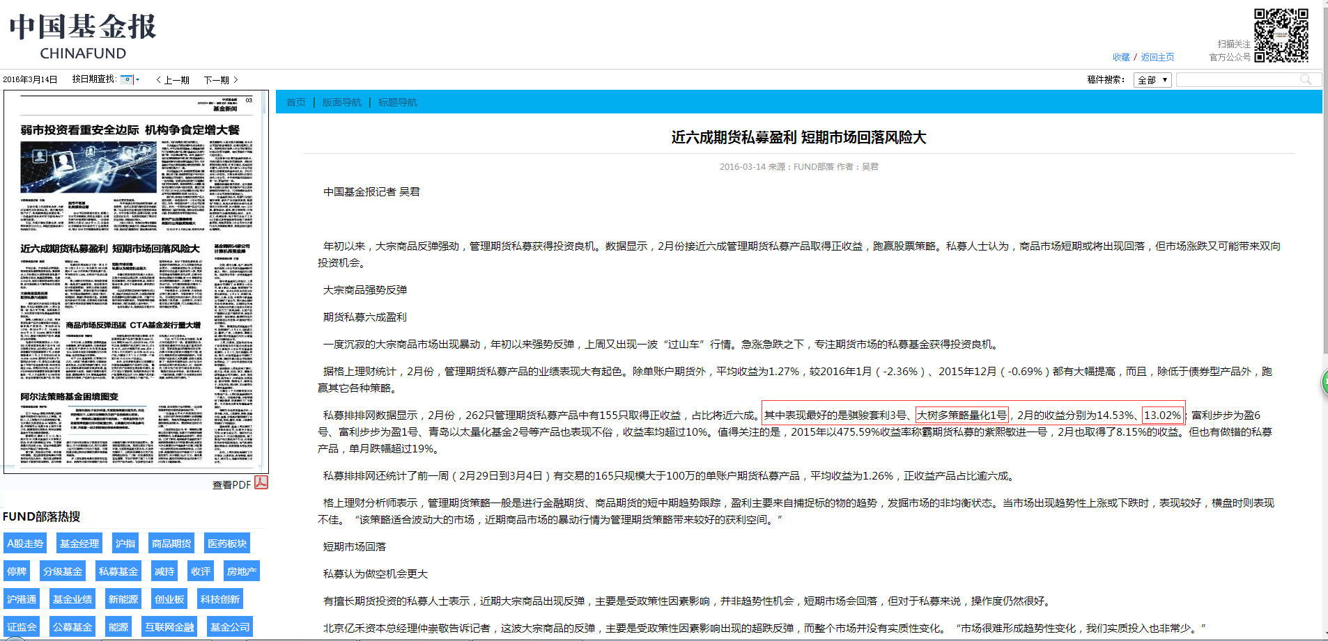
Task: Select the 互联网金融 hot tag
Action: coord(169,627)
